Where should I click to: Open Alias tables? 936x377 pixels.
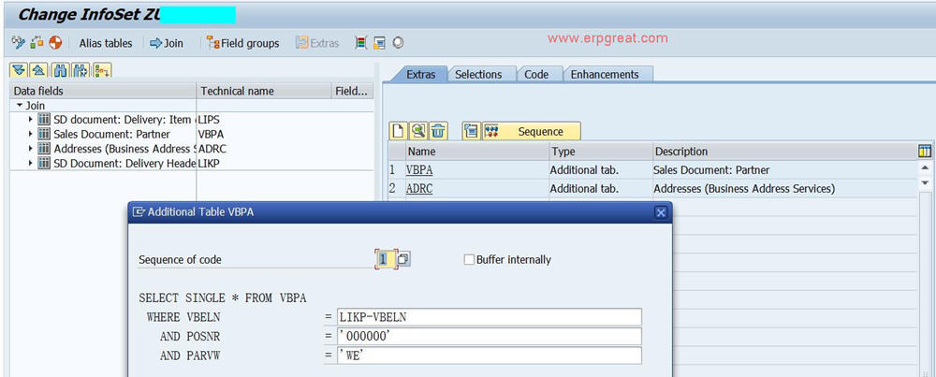coord(106,43)
